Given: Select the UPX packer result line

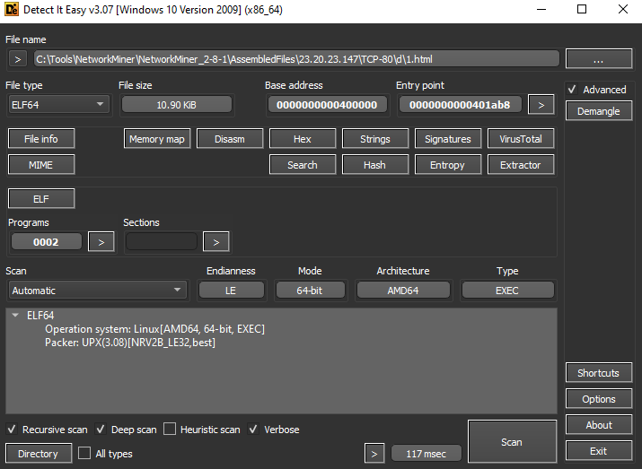Looking at the screenshot, I should coord(130,343).
